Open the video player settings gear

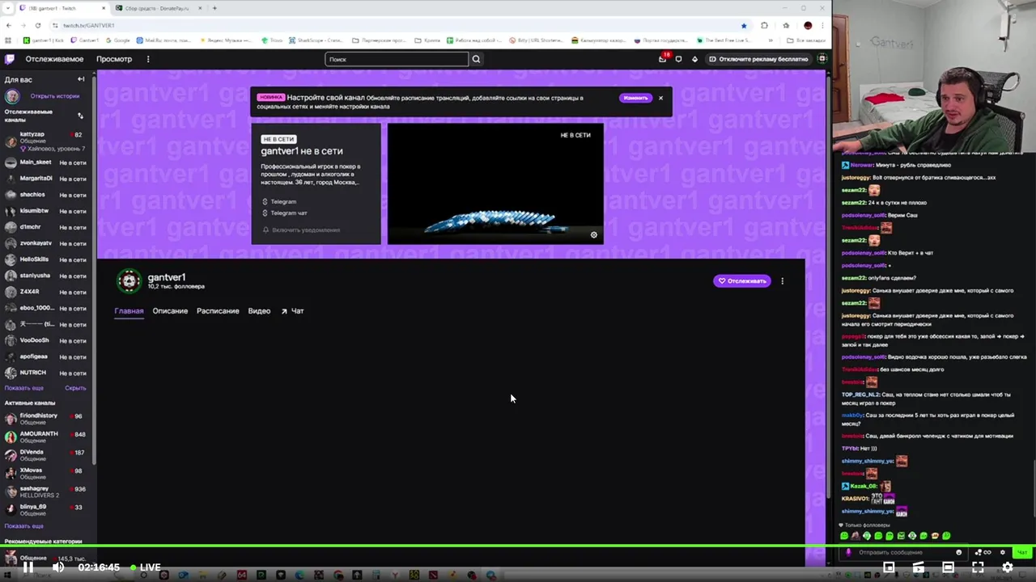click(x=1008, y=567)
